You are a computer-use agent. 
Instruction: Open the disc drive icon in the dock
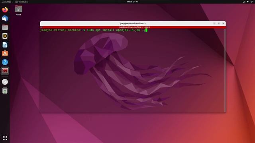click(5, 82)
